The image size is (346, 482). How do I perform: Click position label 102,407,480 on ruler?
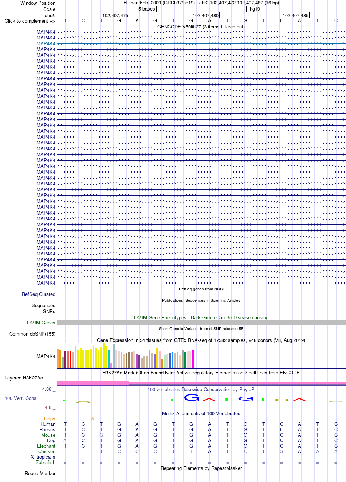tap(205, 15)
